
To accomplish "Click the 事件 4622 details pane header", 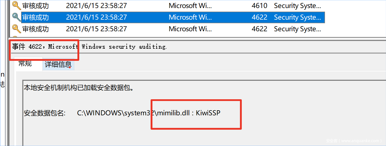I will click(89, 47).
